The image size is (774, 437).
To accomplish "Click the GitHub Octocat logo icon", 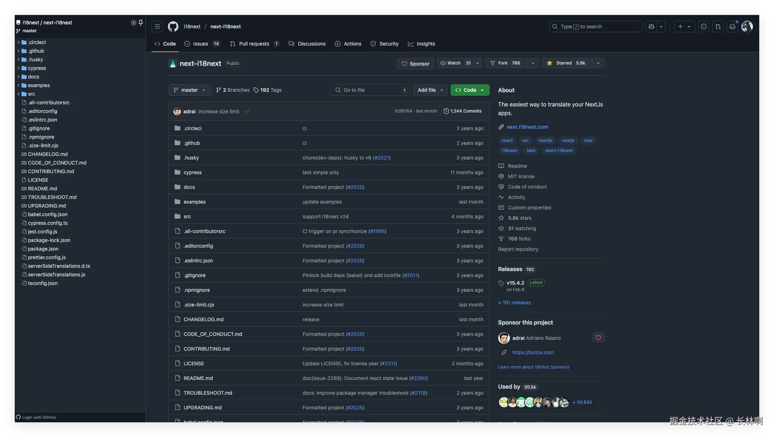I will 173,27.
